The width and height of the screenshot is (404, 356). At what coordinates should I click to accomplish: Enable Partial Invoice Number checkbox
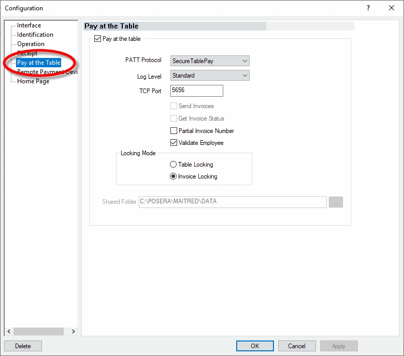[x=174, y=131]
